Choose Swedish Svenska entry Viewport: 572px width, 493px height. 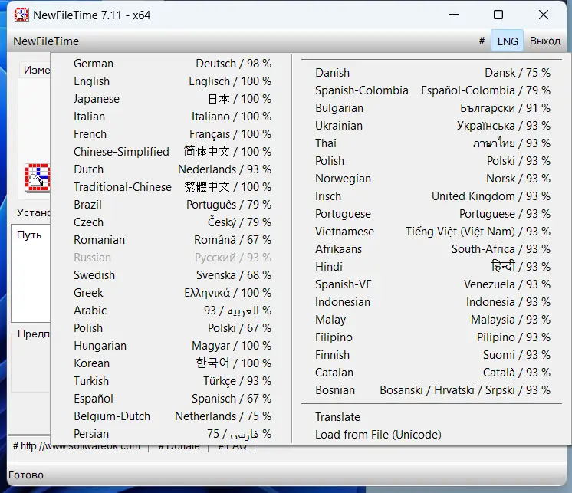(172, 275)
